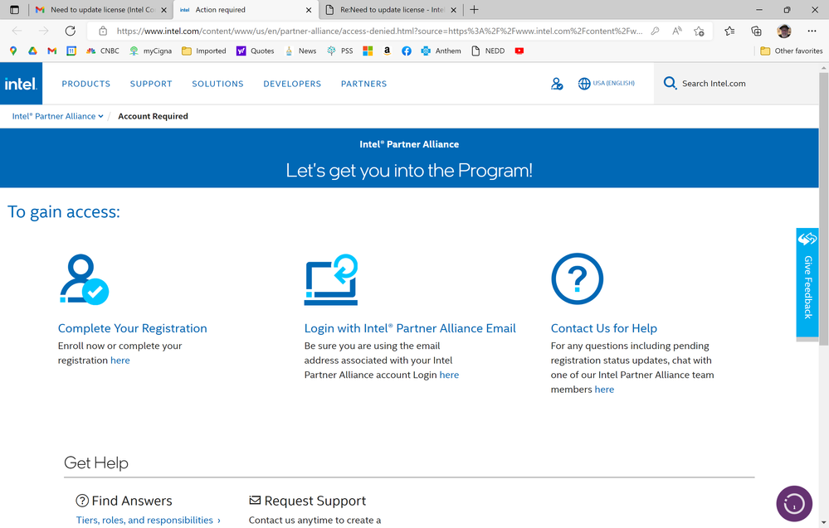Click the Quotes bookmark
829x528 pixels.
pyautogui.click(x=256, y=51)
